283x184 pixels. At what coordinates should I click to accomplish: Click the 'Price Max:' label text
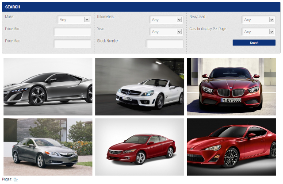coord(13,41)
